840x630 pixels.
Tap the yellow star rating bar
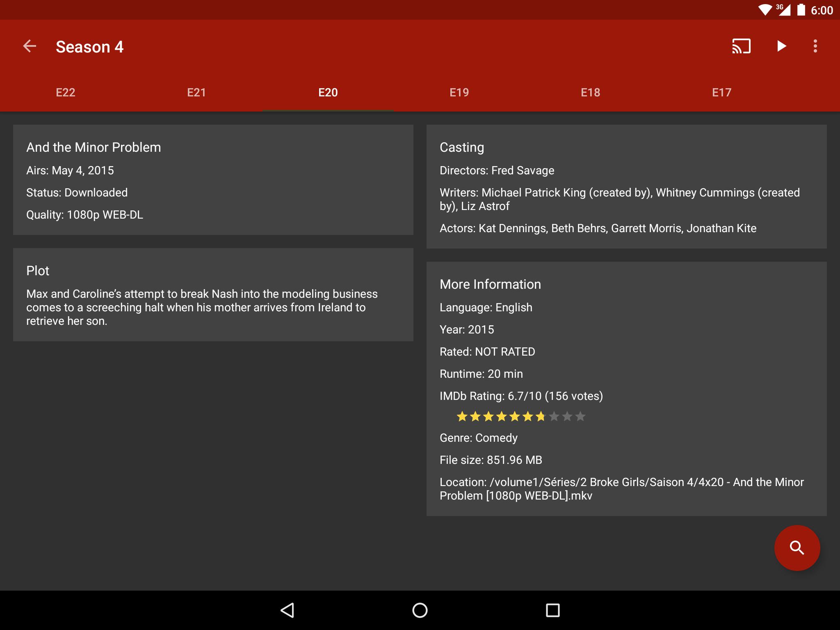(521, 417)
